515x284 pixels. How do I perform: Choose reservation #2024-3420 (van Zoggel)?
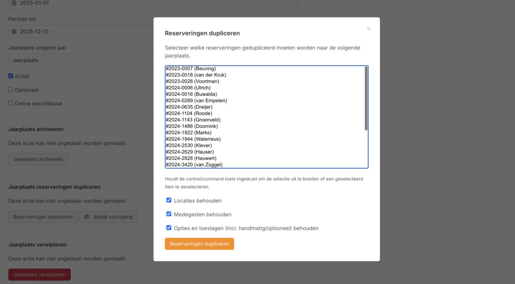pyautogui.click(x=194, y=165)
